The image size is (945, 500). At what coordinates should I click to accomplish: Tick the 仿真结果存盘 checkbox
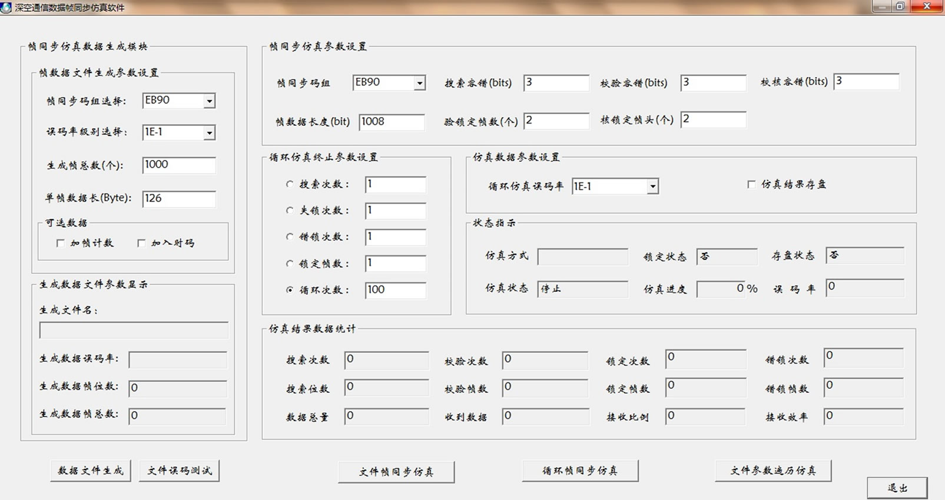pyautogui.click(x=751, y=185)
